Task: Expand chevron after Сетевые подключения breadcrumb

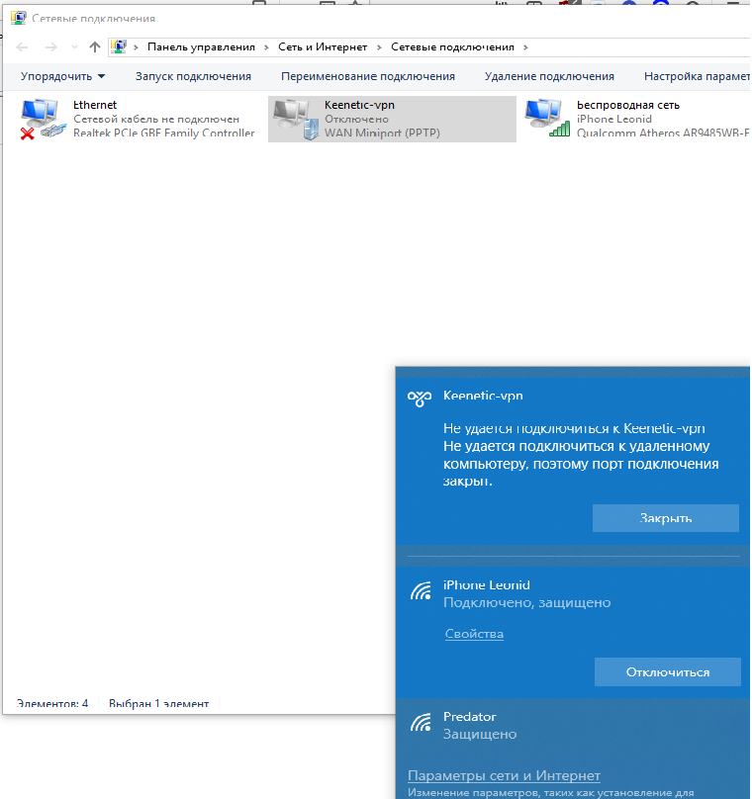Action: point(525,47)
